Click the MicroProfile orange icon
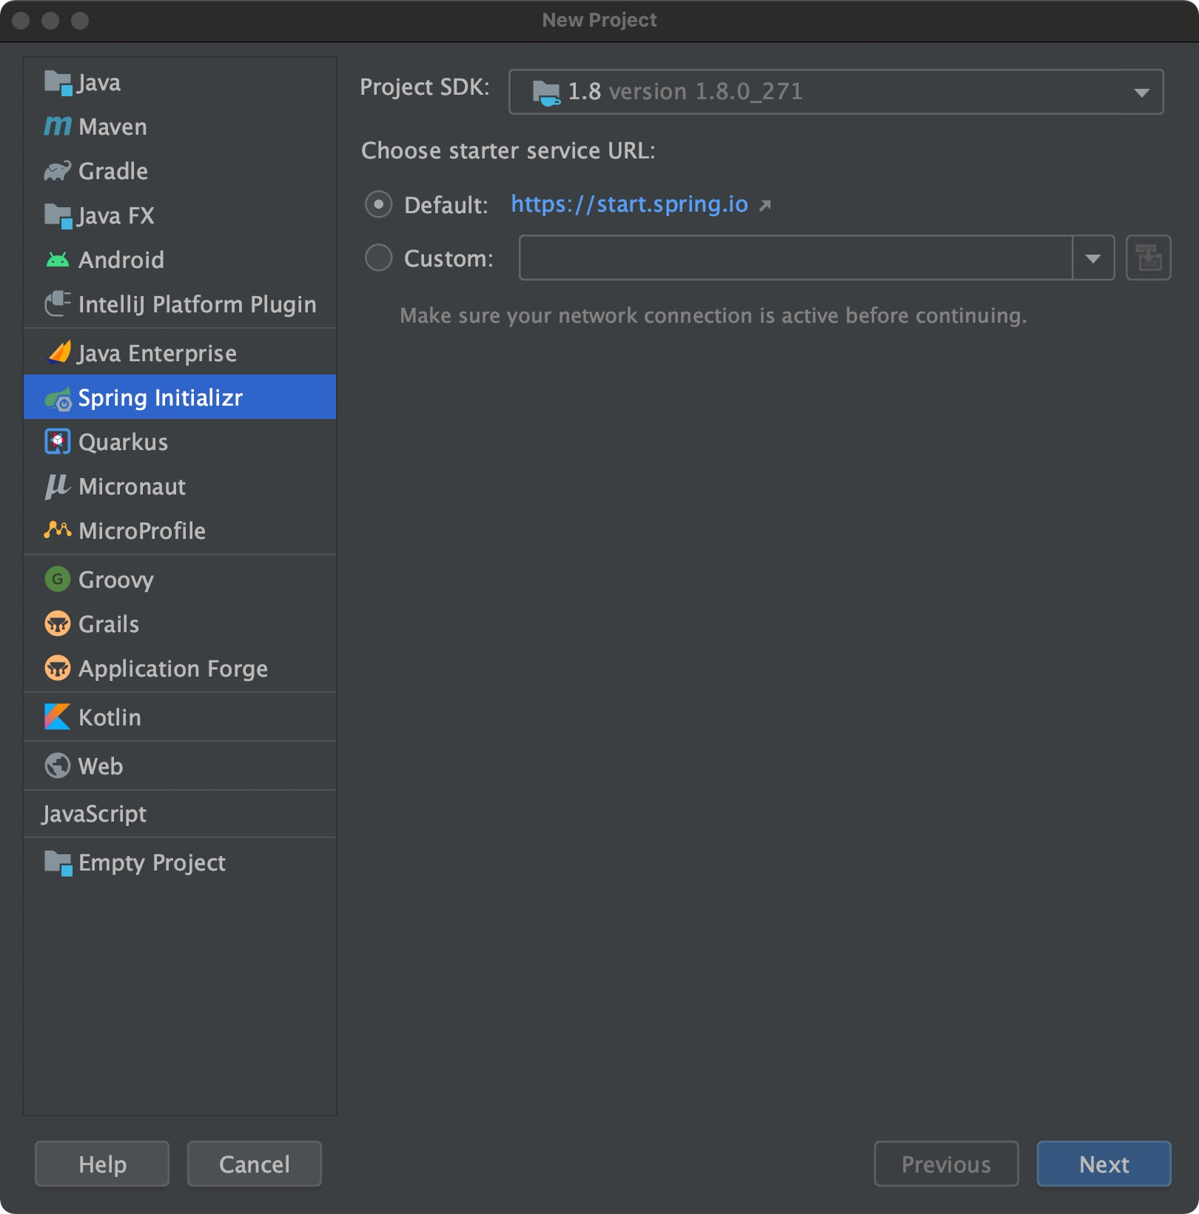This screenshot has width=1199, height=1214. pos(58,530)
